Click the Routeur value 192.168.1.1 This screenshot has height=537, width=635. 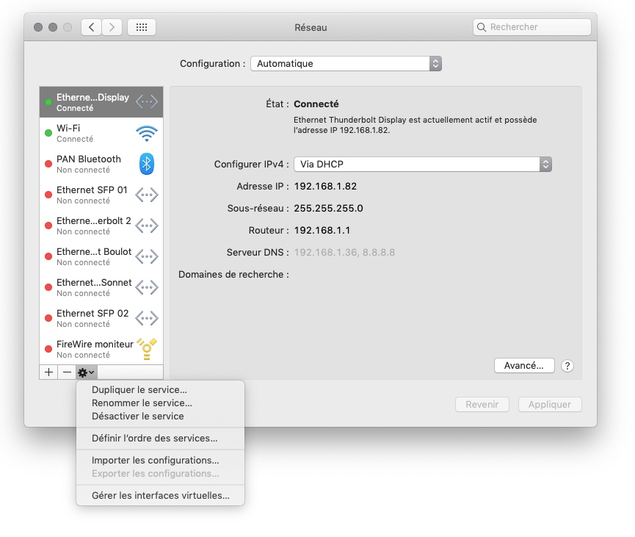pos(322,230)
